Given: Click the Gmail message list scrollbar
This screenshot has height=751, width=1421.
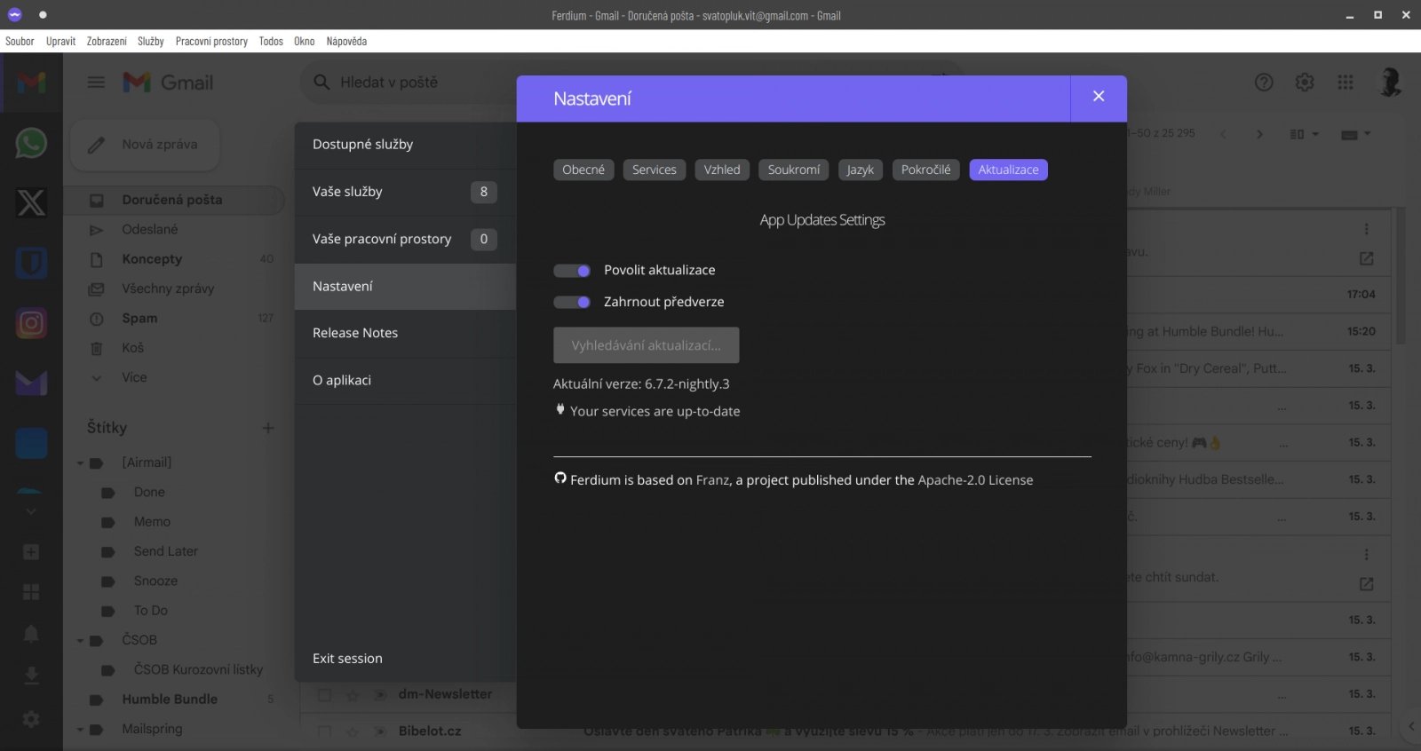Looking at the screenshot, I should coord(1401,275).
